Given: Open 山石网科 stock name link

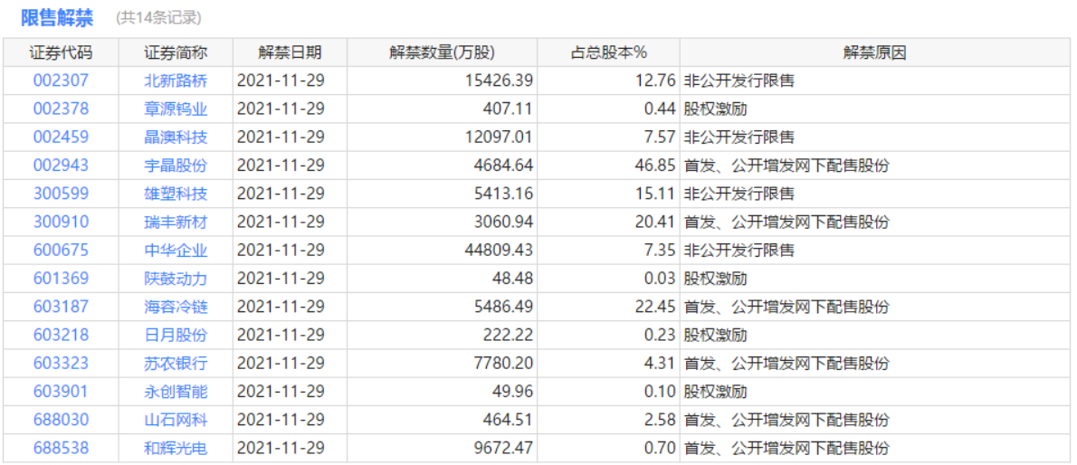Looking at the screenshot, I should [176, 420].
